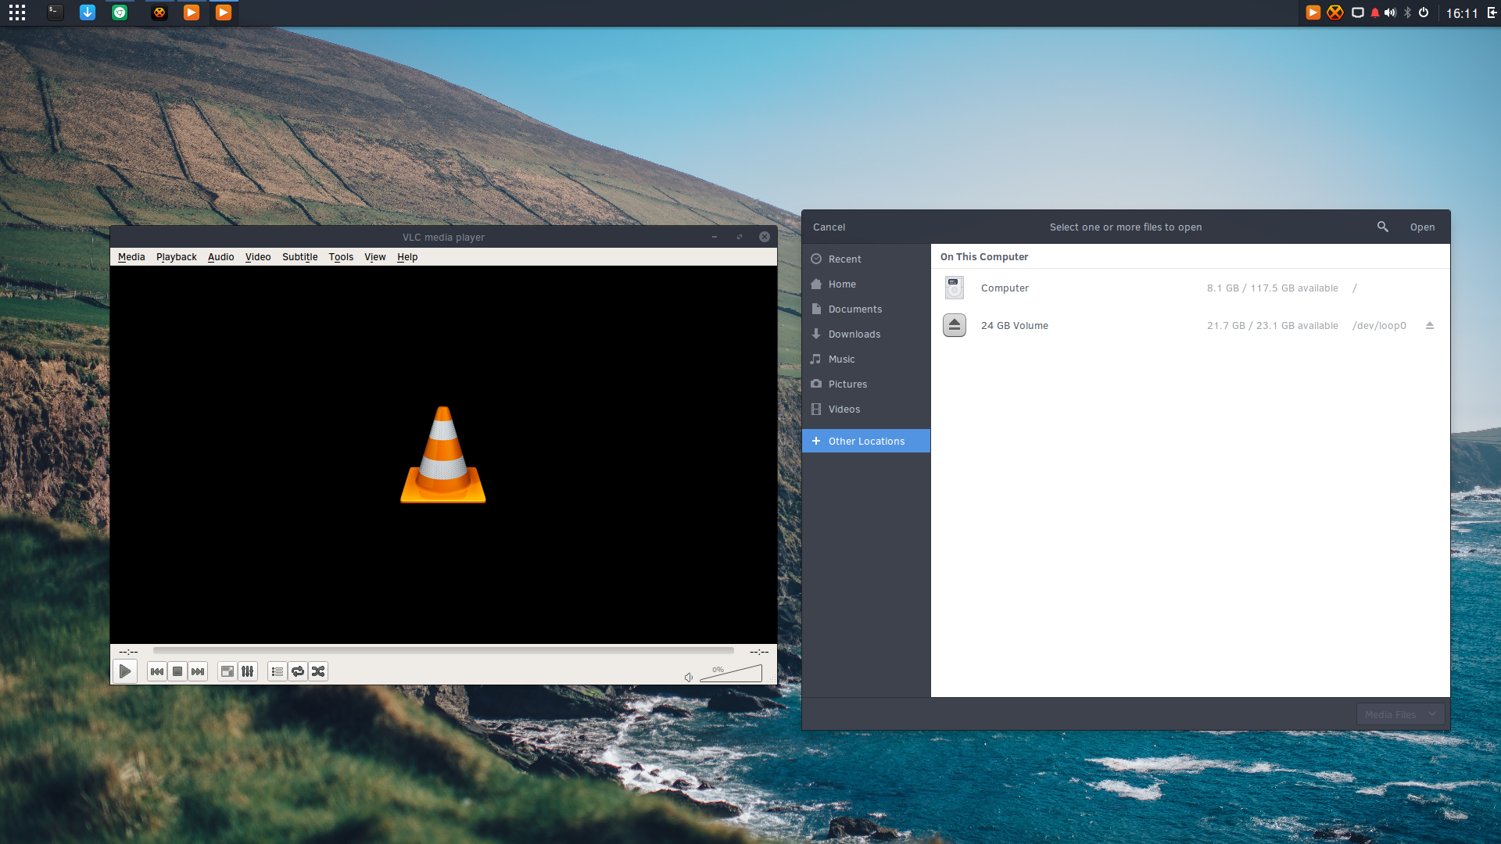Image resolution: width=1501 pixels, height=844 pixels.
Task: Open the applications grid menu
Action: 17,13
